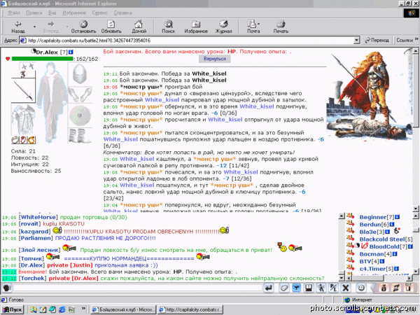Click the Почта mail toolbar icon
The height and width of the screenshot is (315, 420).
tap(252, 24)
